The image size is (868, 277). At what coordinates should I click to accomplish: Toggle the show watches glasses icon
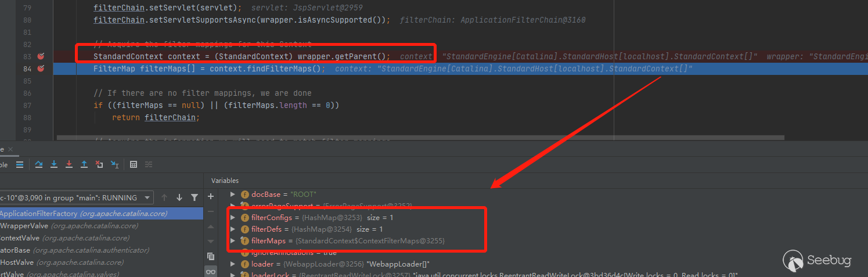coord(211,271)
